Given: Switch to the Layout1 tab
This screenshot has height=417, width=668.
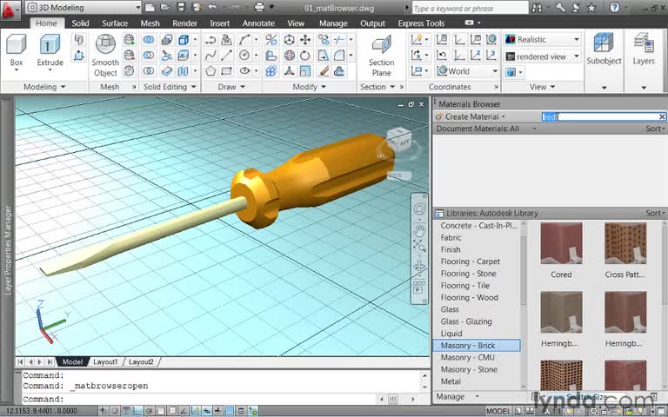Looking at the screenshot, I should 104,361.
